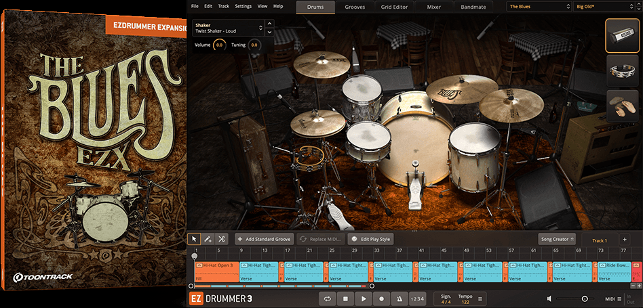Mute audio with the speaker icon

pyautogui.click(x=549, y=299)
